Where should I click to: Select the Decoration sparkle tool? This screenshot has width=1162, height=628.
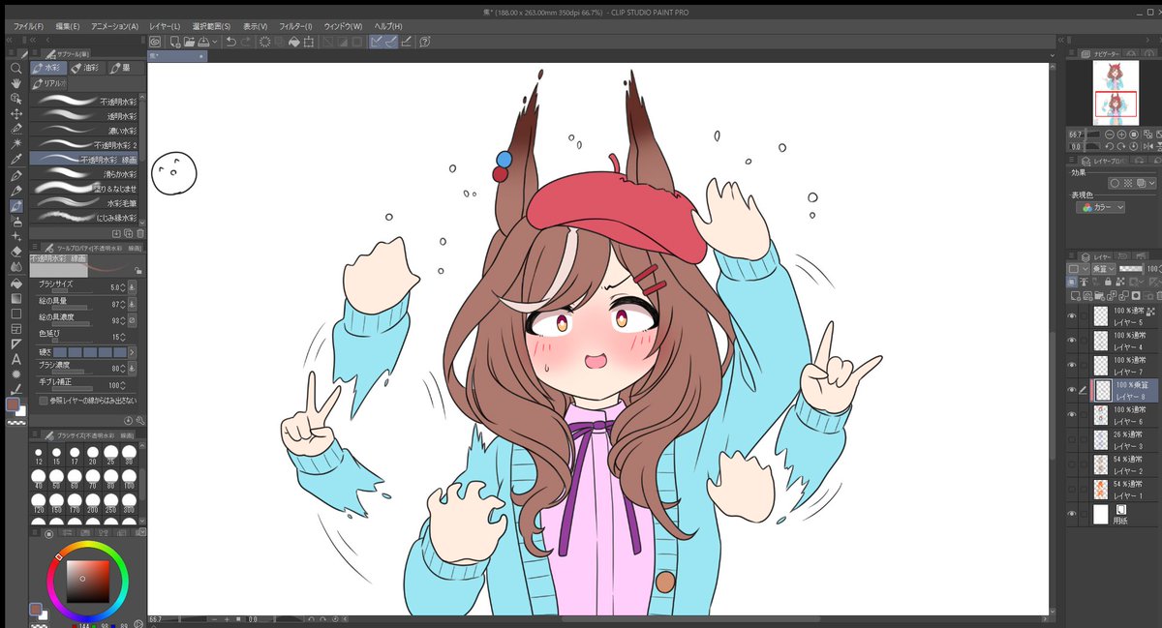(x=15, y=236)
